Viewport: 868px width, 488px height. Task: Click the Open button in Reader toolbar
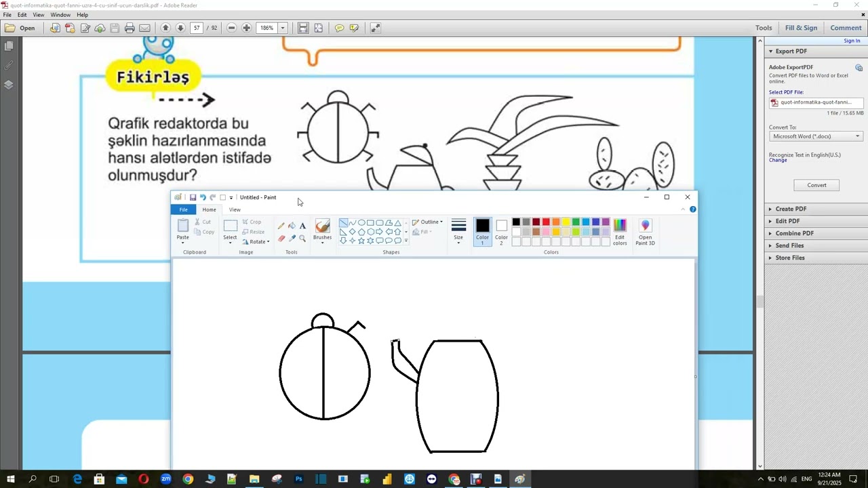[20, 28]
